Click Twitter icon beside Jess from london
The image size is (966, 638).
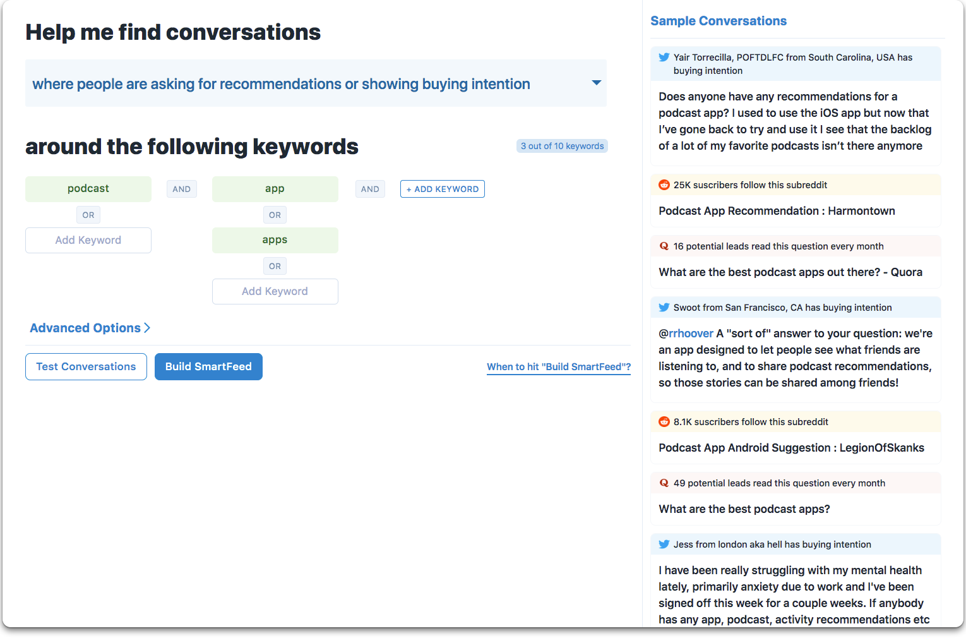click(664, 545)
